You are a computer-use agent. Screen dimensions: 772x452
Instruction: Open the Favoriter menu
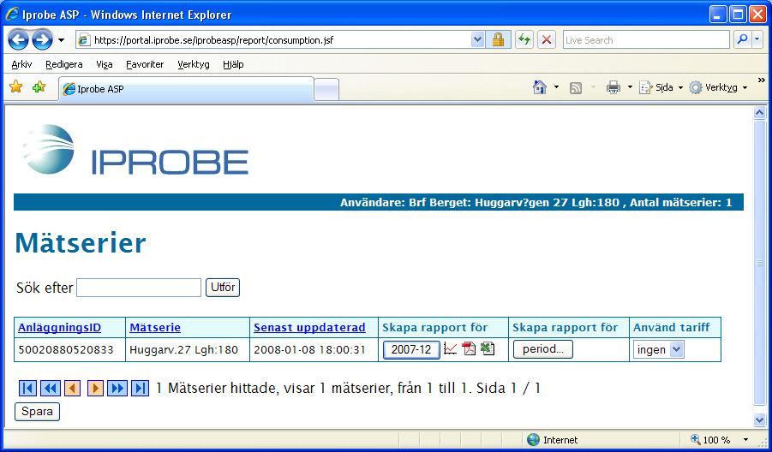point(145,64)
